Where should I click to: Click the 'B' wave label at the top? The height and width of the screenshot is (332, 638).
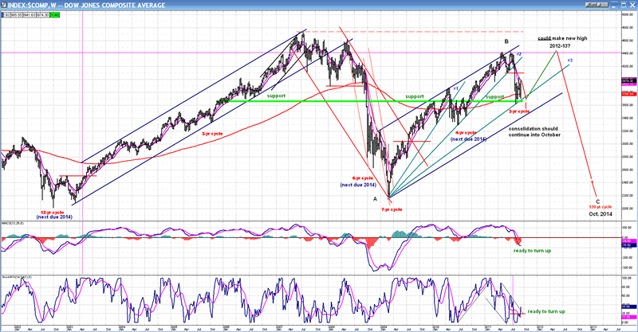coord(506,41)
